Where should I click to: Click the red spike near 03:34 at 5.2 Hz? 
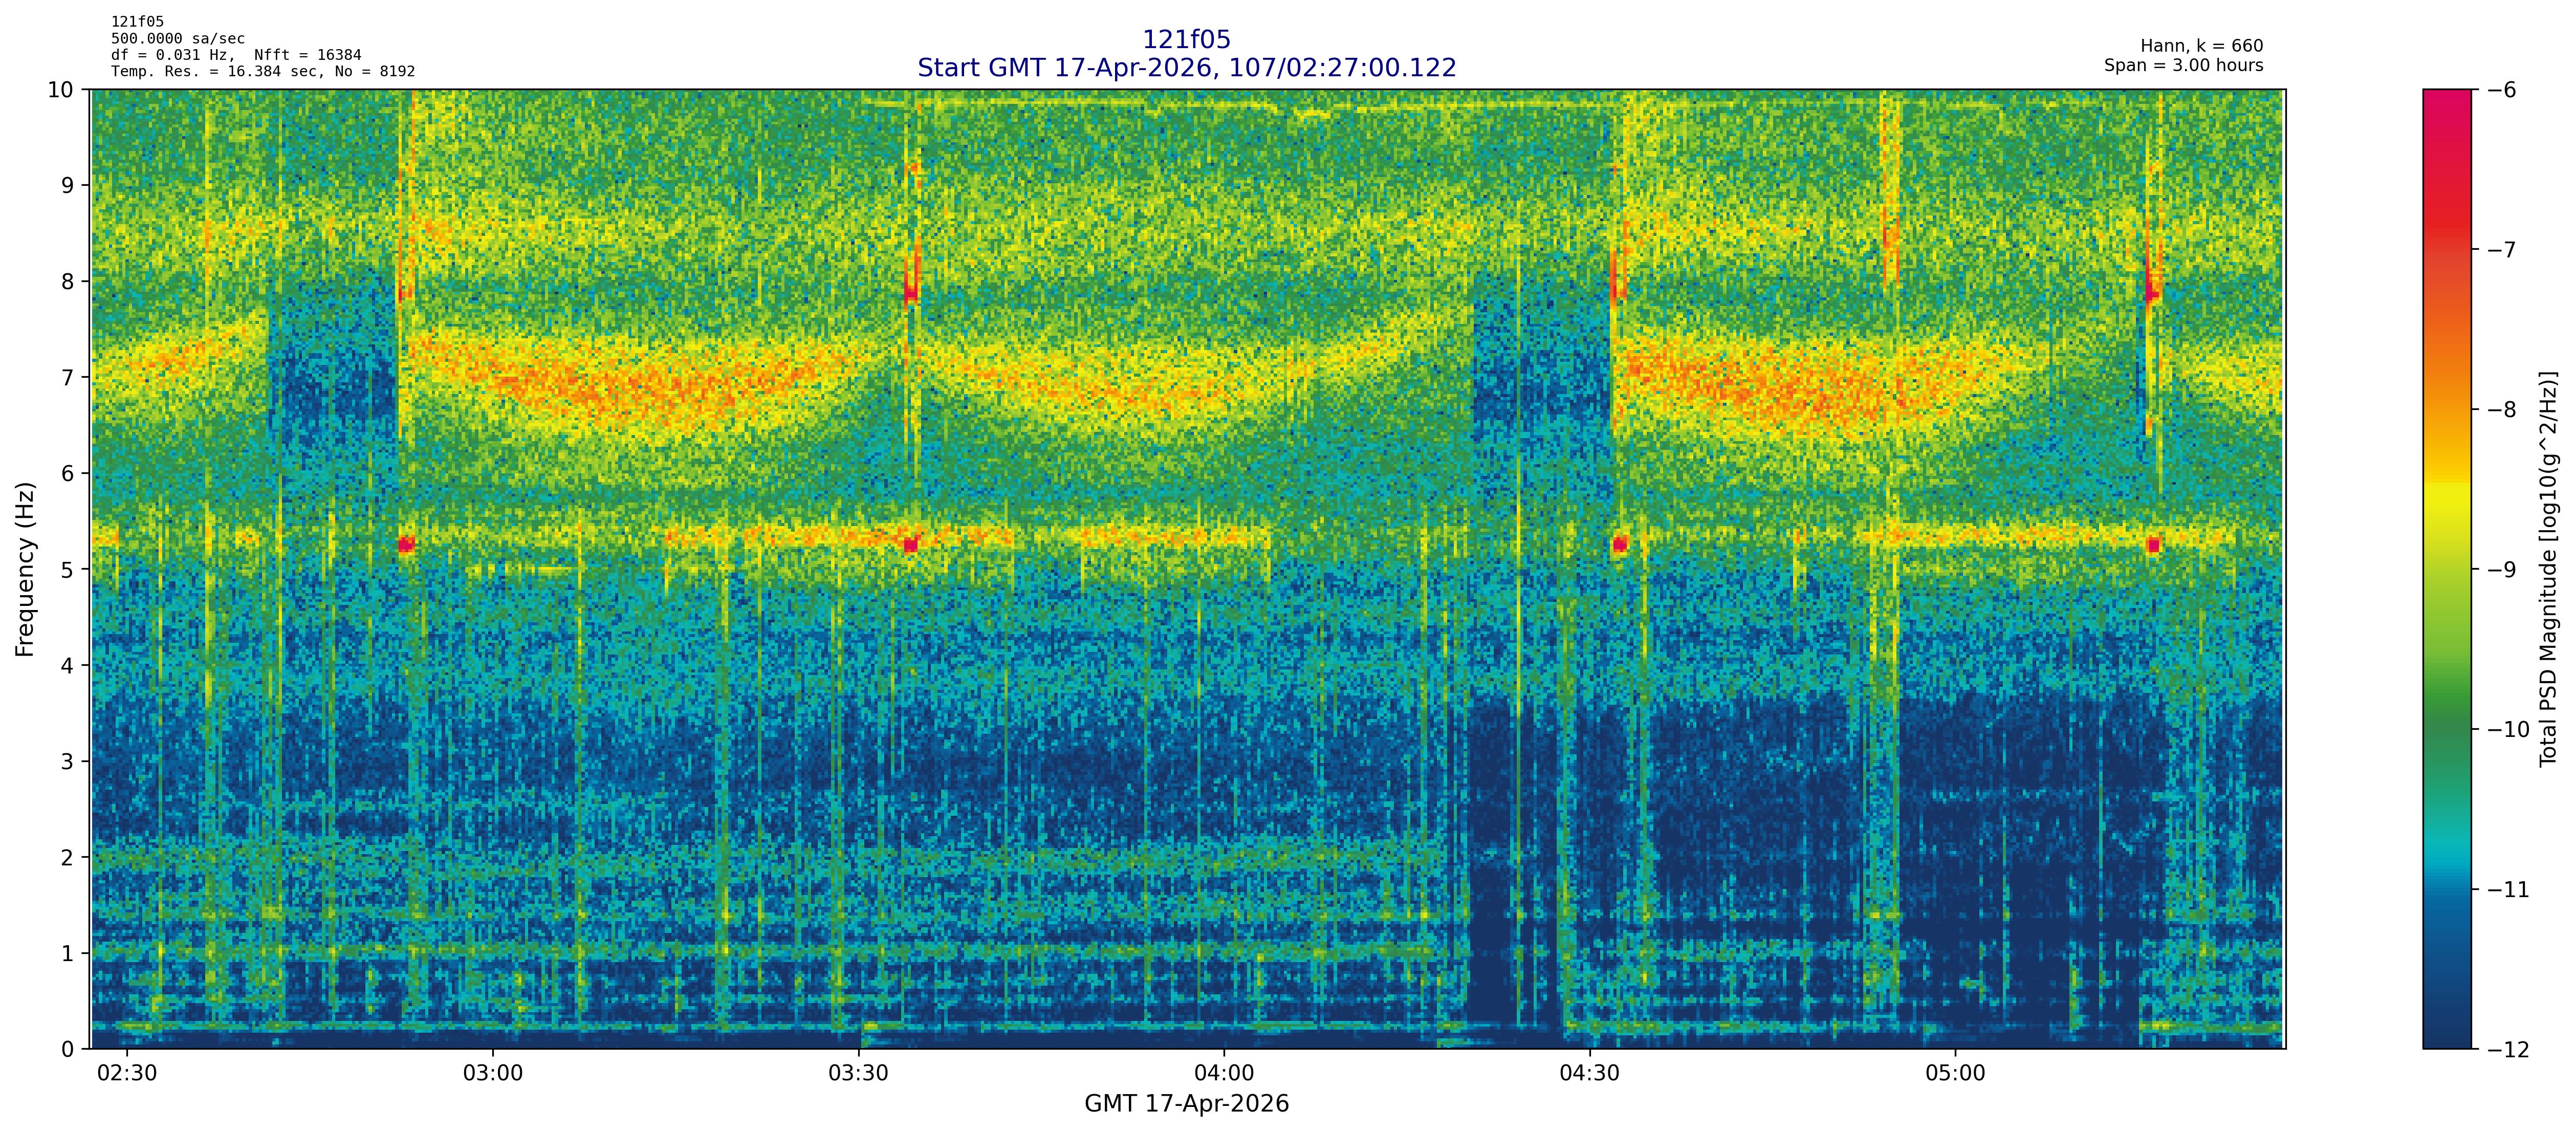click(x=910, y=545)
